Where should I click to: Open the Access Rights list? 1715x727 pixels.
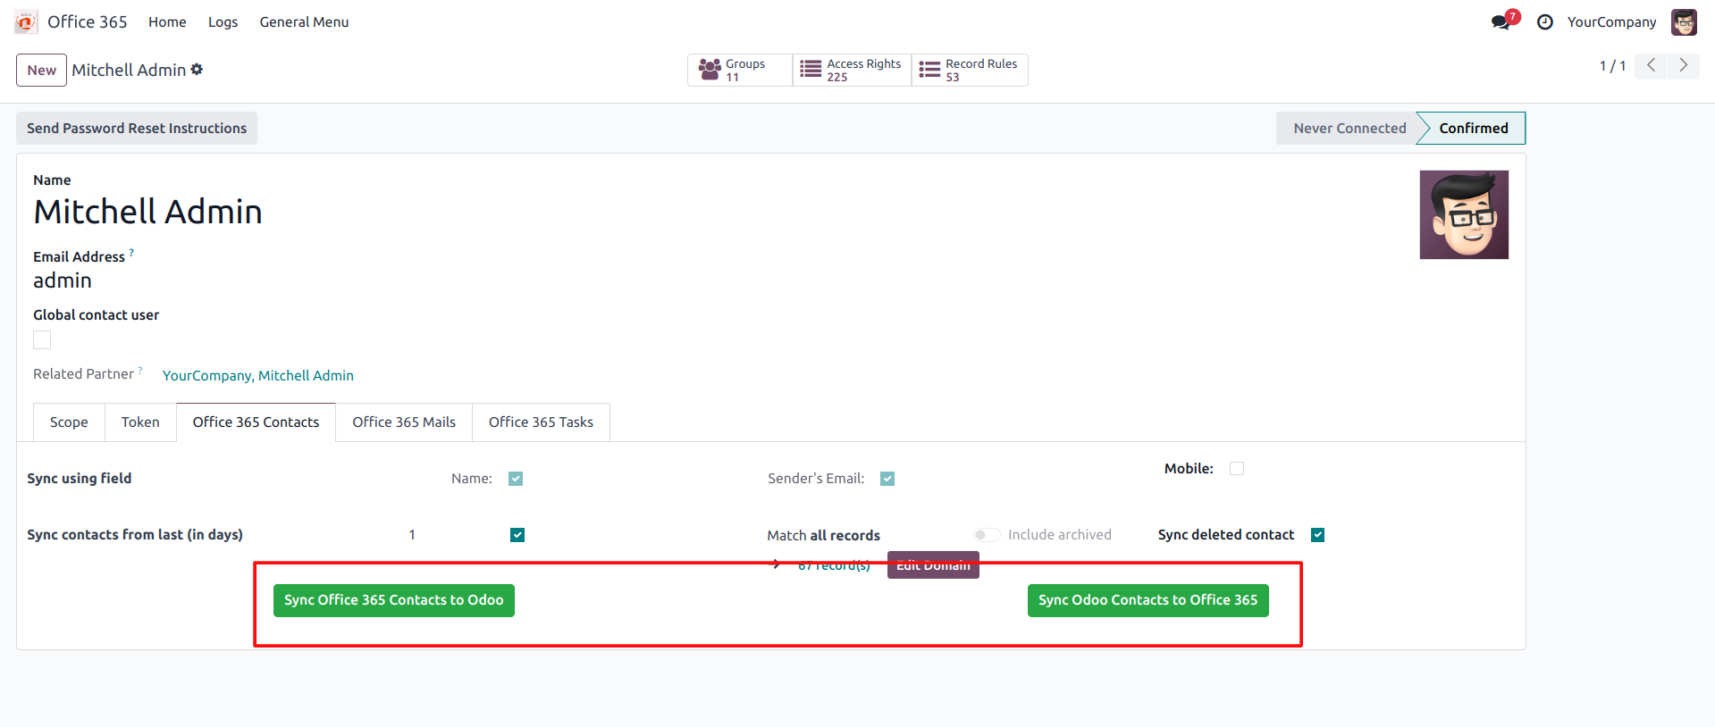coord(852,71)
